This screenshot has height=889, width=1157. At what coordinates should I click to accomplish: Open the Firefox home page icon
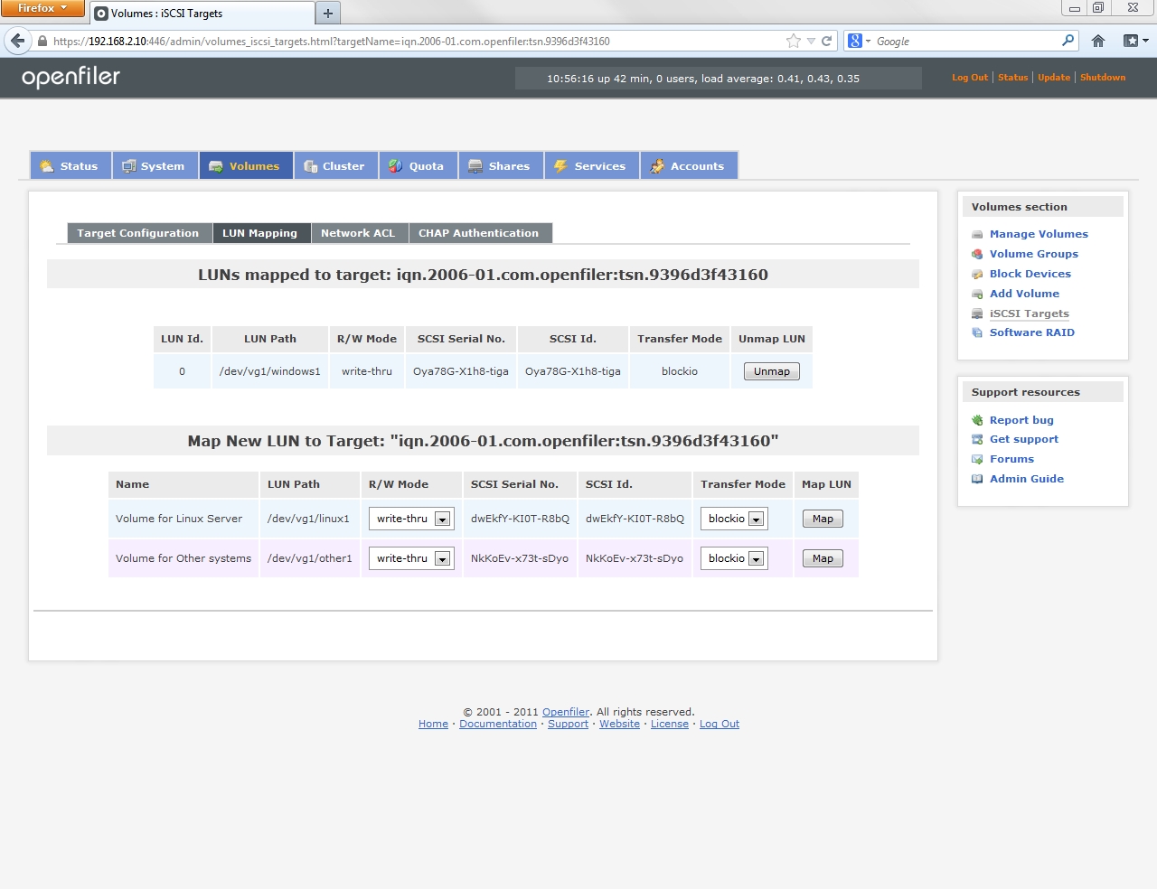[x=1098, y=41]
